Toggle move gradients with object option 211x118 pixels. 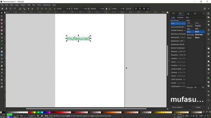tap(144, 9)
